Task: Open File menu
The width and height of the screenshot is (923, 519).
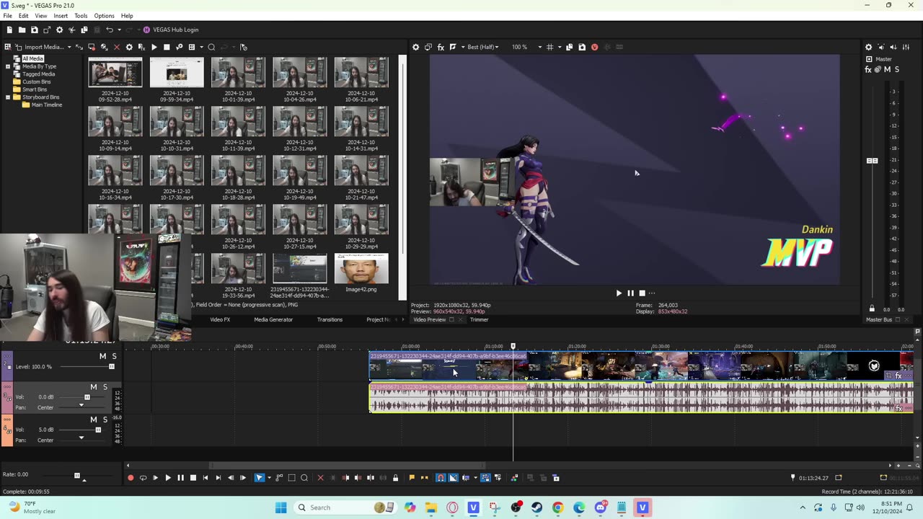Action: point(7,15)
